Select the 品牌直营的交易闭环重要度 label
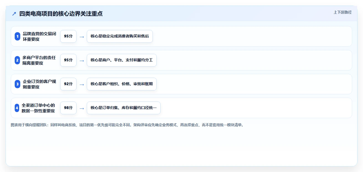363x172 pixels. [39, 36]
